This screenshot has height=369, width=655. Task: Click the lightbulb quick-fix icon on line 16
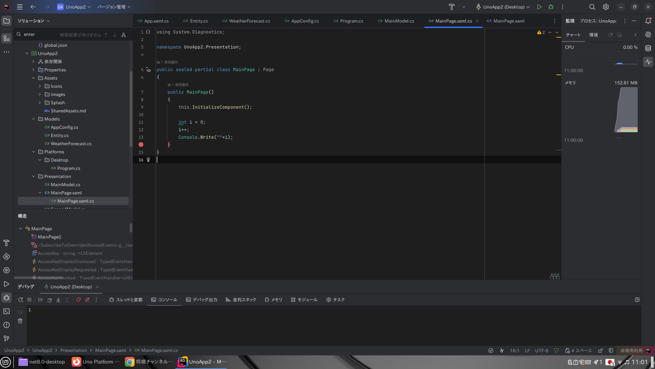(x=148, y=160)
